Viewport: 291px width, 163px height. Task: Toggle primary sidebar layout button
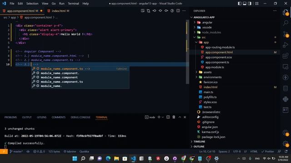click(240, 4)
